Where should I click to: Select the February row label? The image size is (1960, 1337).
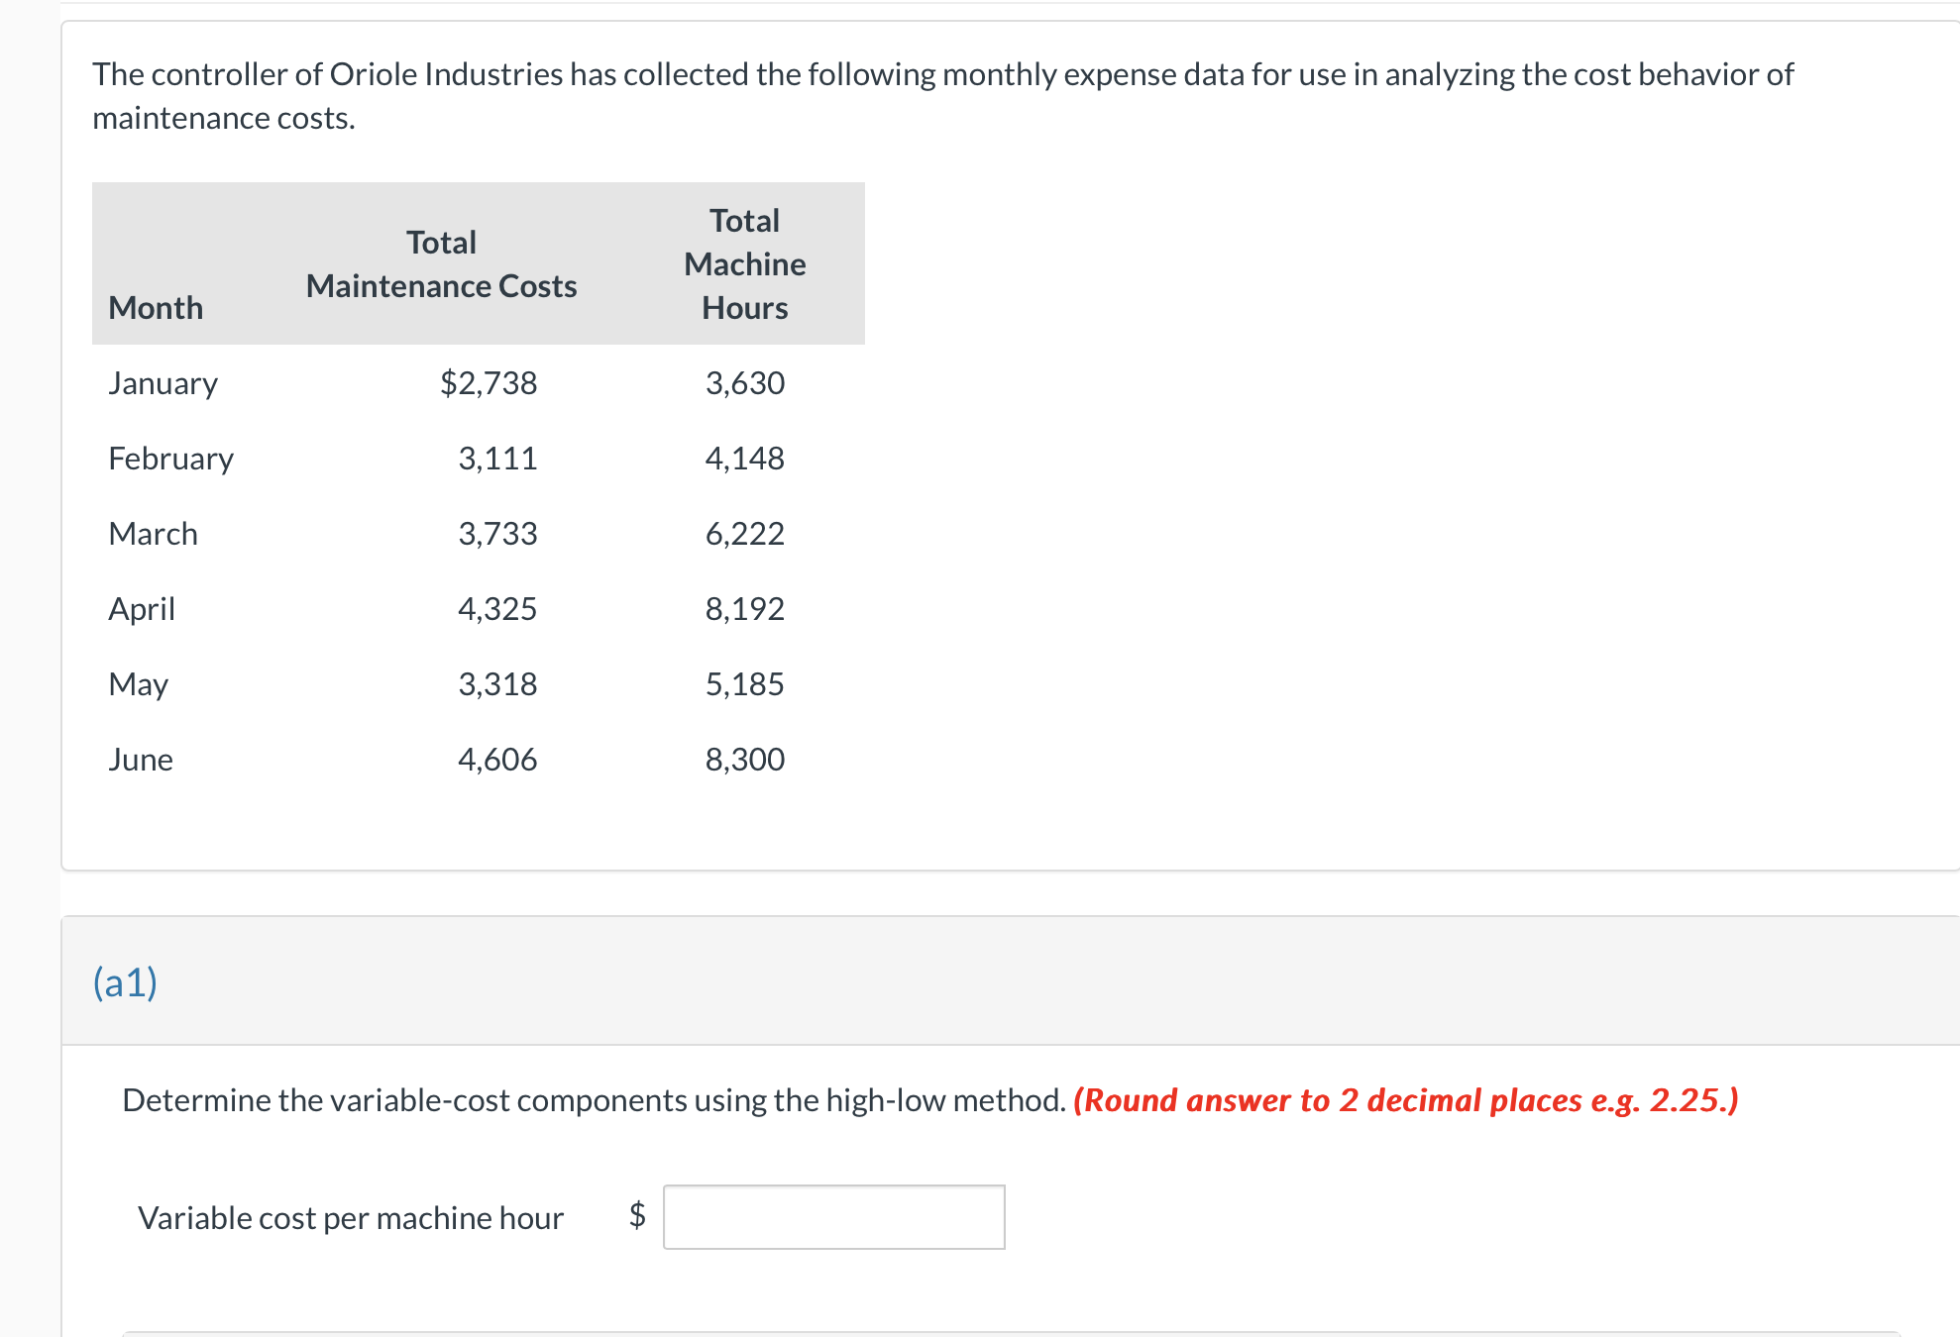pos(170,459)
